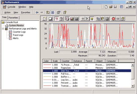137x94 pixels.
Task: Switch to the Favorites tab
Action: 13,18
